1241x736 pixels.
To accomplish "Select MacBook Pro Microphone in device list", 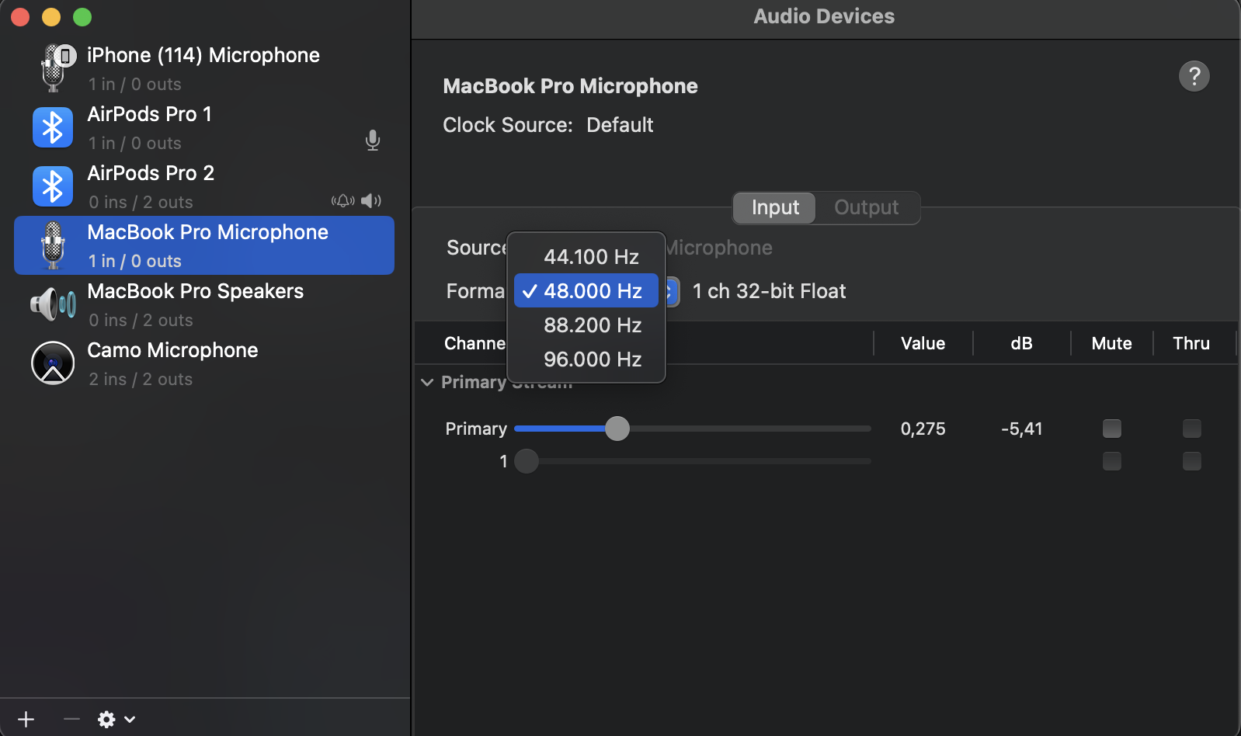I will [204, 245].
